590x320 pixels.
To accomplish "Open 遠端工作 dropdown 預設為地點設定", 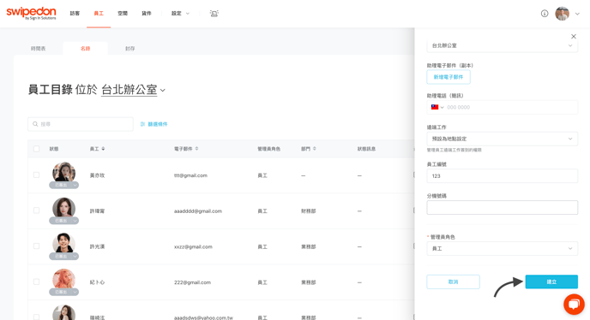I will 502,139.
